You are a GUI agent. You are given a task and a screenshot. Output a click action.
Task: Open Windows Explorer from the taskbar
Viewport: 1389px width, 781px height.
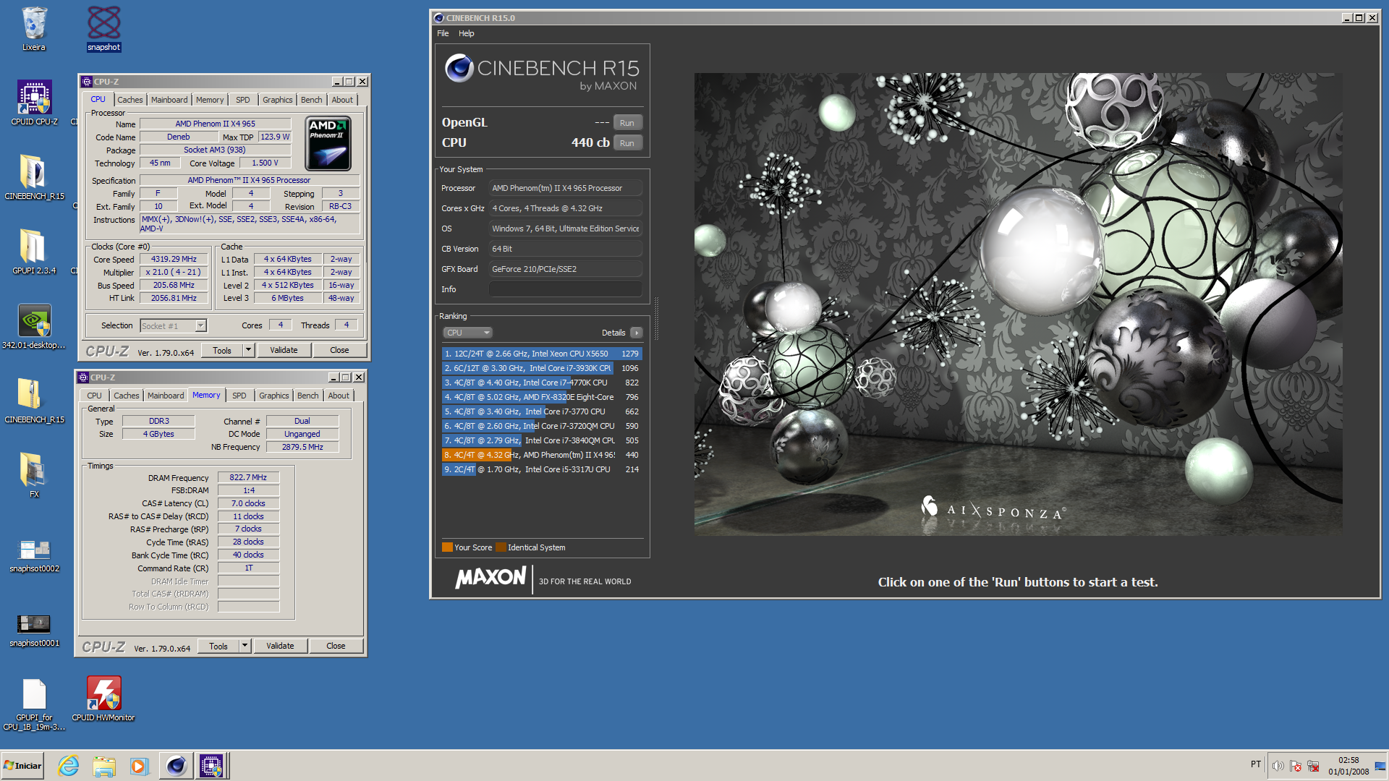tap(104, 766)
